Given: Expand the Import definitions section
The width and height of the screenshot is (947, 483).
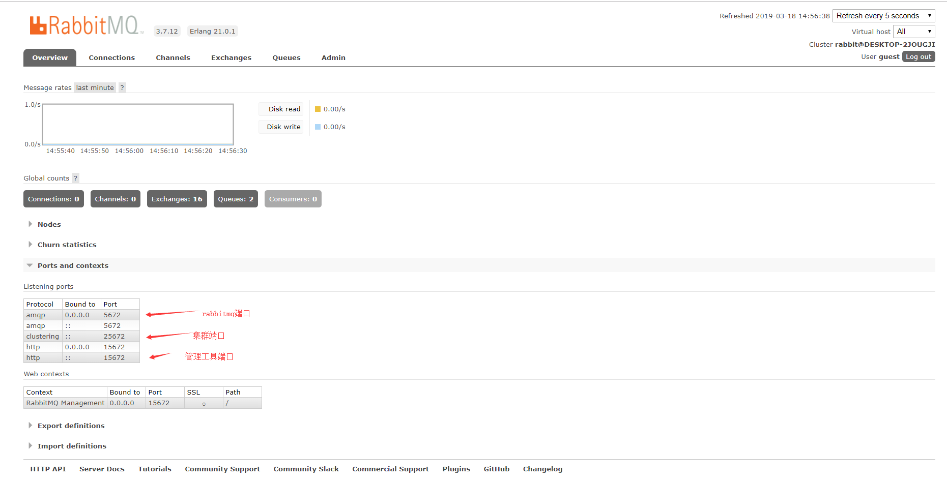Looking at the screenshot, I should click(x=72, y=446).
